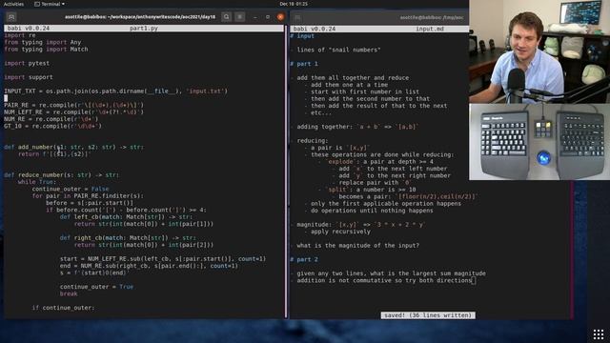Click the 'magnitude:' formula line
This screenshot has height=343, width=610.
click(x=360, y=225)
